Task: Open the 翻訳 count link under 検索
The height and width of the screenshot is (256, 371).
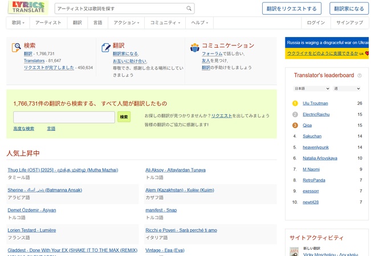Action: [x=28, y=54]
